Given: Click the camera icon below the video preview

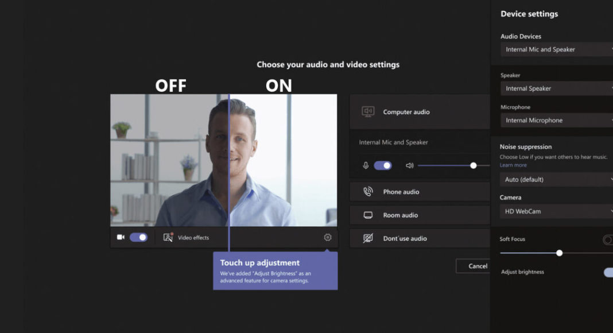Looking at the screenshot, I should tap(121, 237).
